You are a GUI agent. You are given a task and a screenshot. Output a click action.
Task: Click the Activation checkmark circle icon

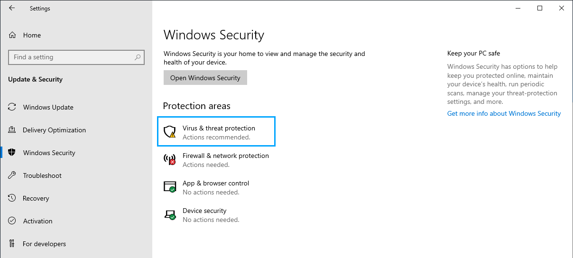pyautogui.click(x=12, y=221)
